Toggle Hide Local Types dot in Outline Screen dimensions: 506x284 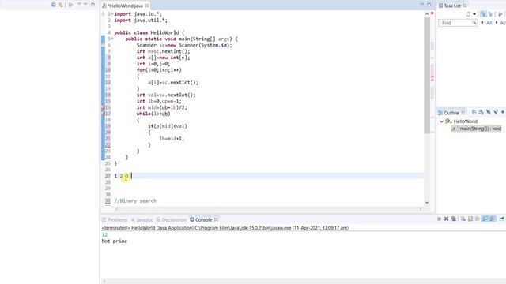(x=503, y=112)
